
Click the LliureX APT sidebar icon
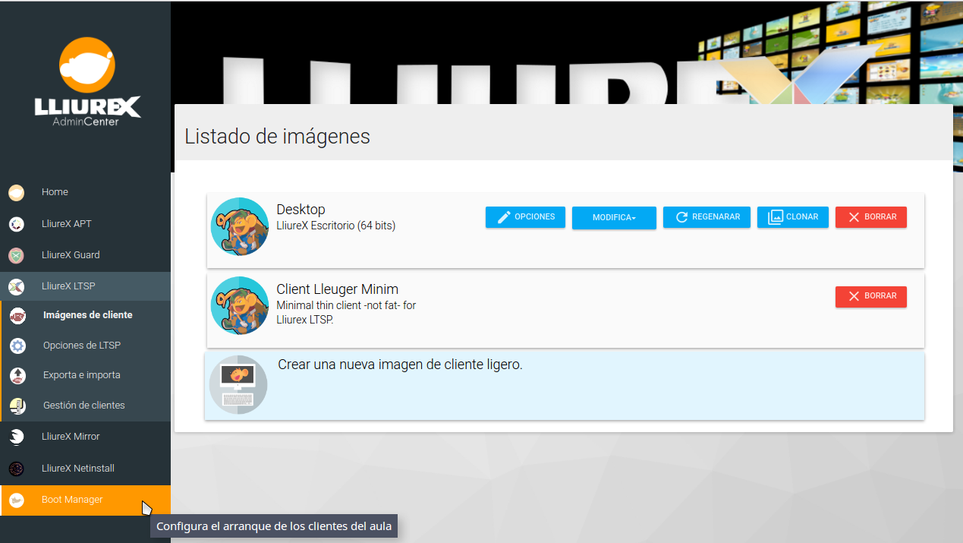tap(16, 224)
